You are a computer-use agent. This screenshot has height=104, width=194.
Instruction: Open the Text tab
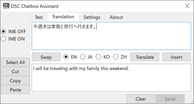pyautogui.click(x=39, y=17)
